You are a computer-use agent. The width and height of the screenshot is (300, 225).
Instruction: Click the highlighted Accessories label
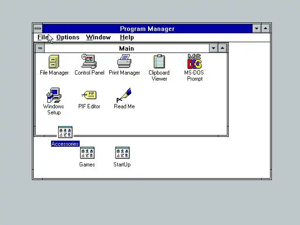coord(65,144)
